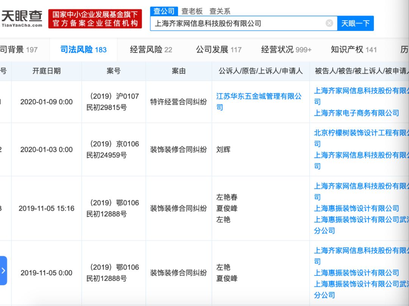This screenshot has width=409, height=306.
Task: Click 装饰装修合同纠纷 in the 刘辉 row
Action: (x=178, y=150)
